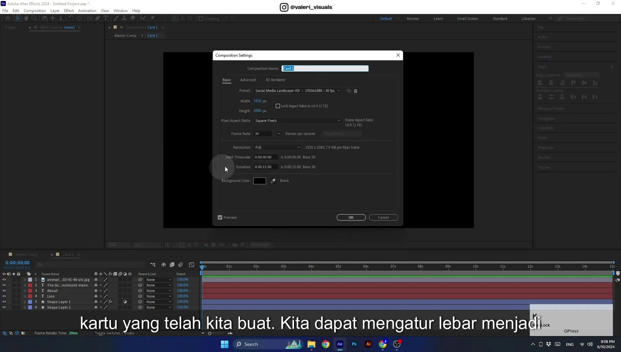Click Toggle Switches / Modes button

click(x=114, y=333)
